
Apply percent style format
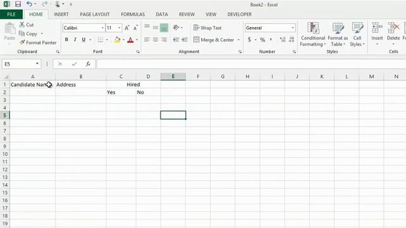point(263,39)
